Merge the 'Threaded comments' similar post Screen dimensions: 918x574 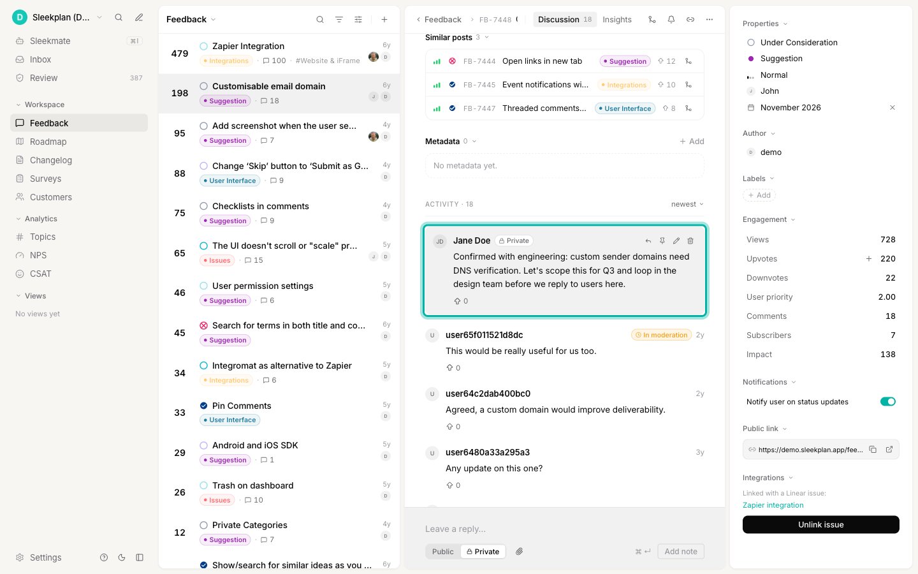tap(688, 108)
